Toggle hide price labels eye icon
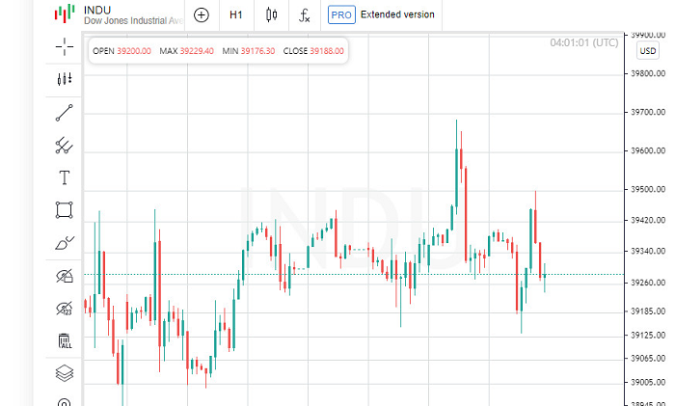Screen dimensions: 675x406 pos(65,309)
